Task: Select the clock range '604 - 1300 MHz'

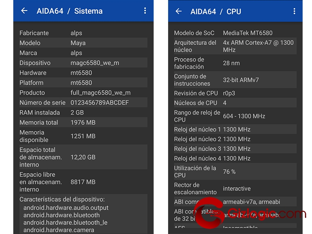Action: pos(244,116)
